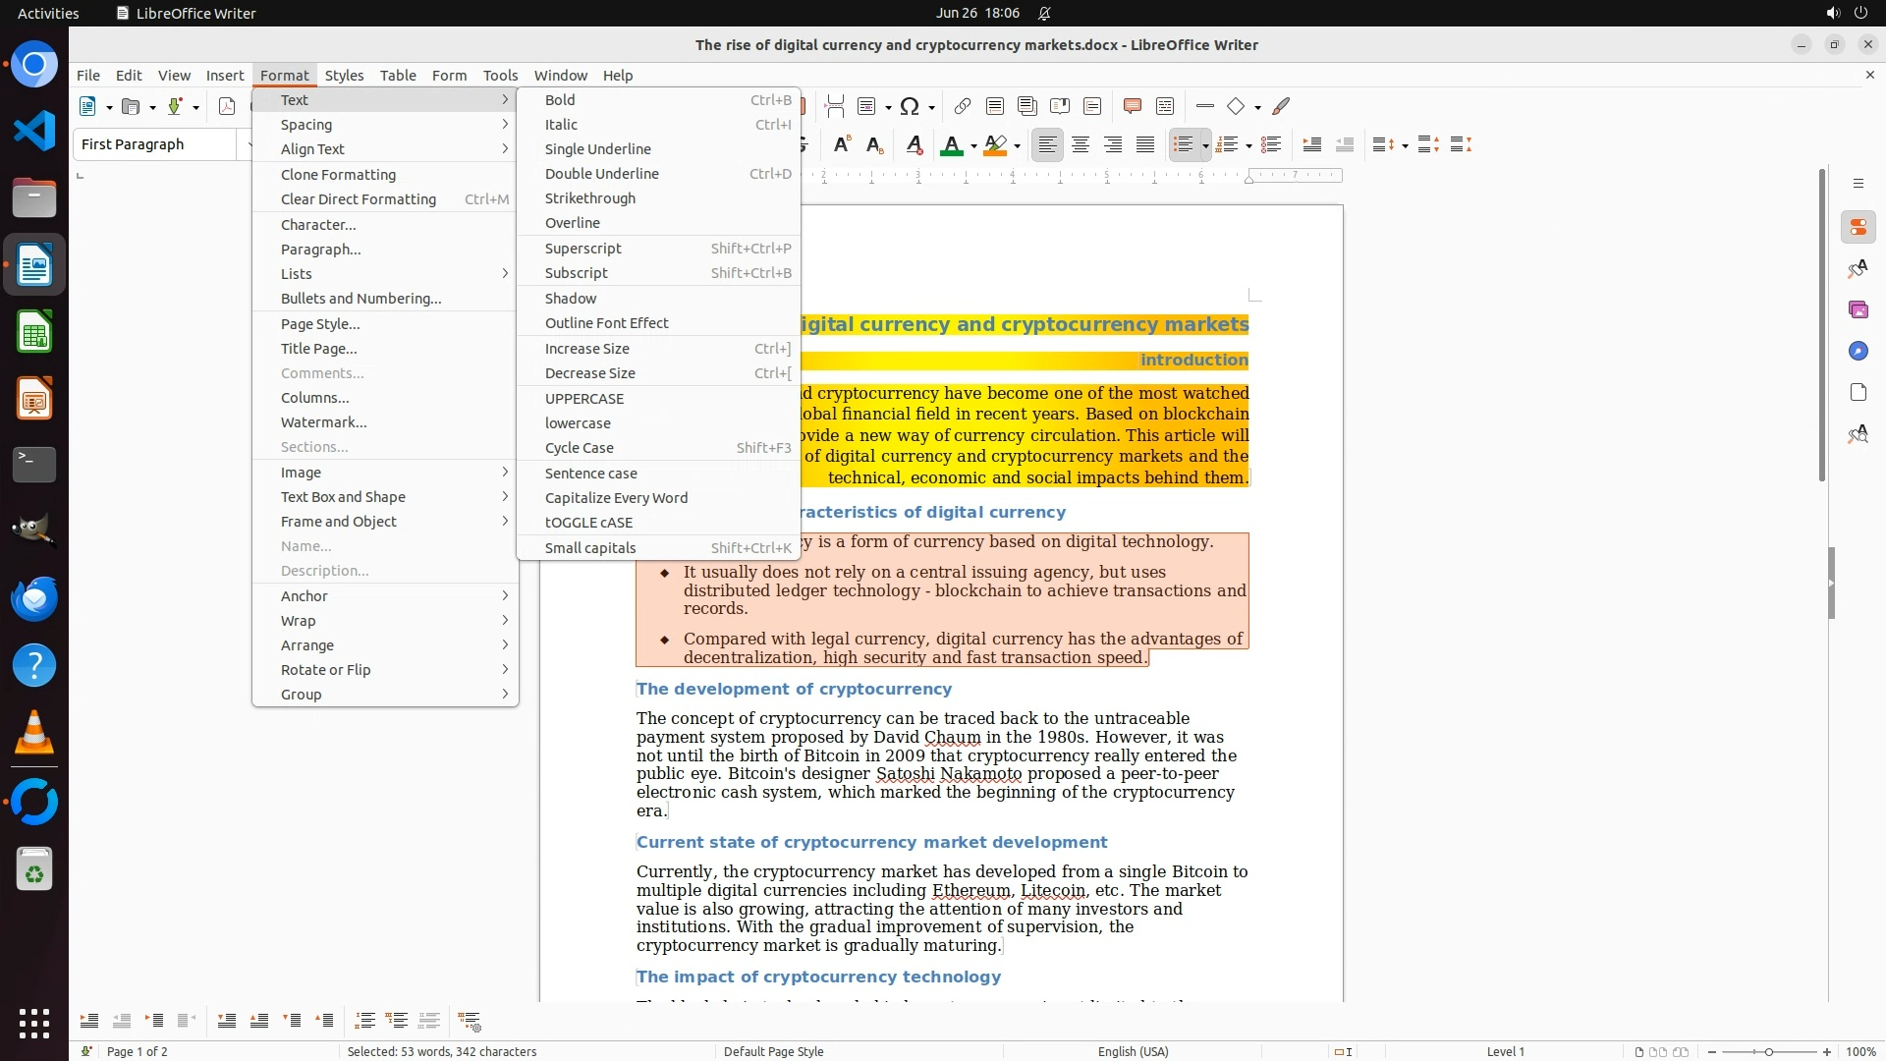Toggle the Align Left button

point(1048,145)
